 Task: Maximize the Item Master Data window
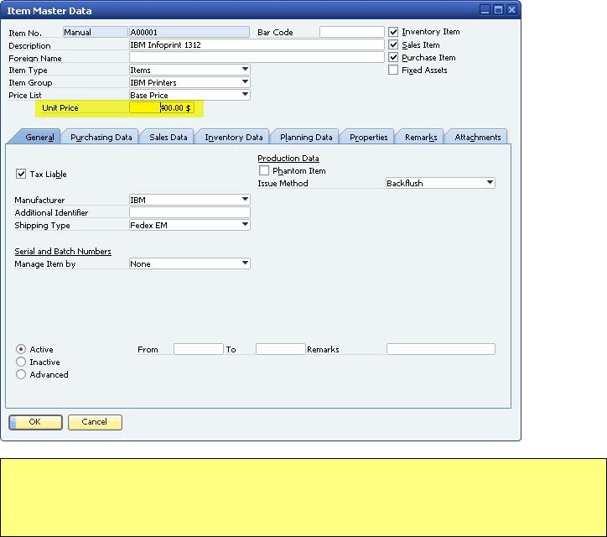click(498, 10)
